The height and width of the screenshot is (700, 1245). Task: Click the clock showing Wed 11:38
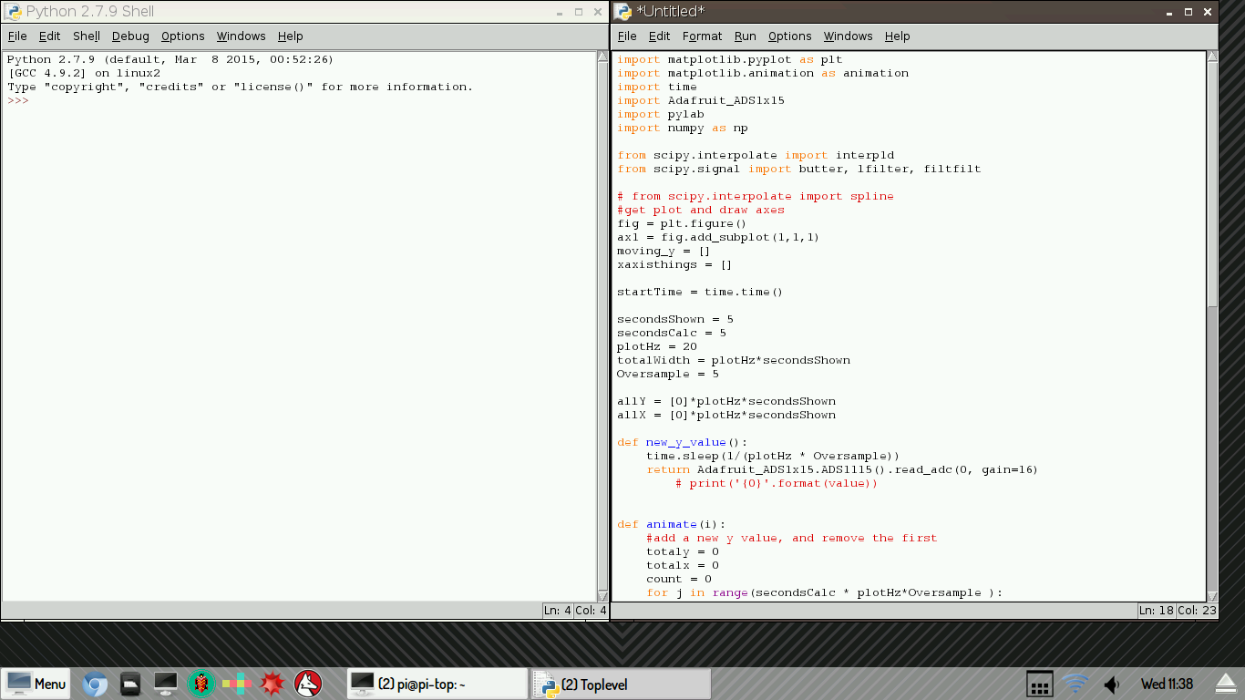pos(1167,684)
